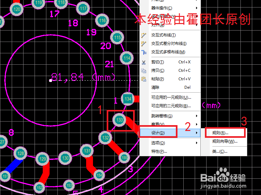Select the interactive routing tool icon
The height and width of the screenshot is (195, 261).
(x=143, y=35)
